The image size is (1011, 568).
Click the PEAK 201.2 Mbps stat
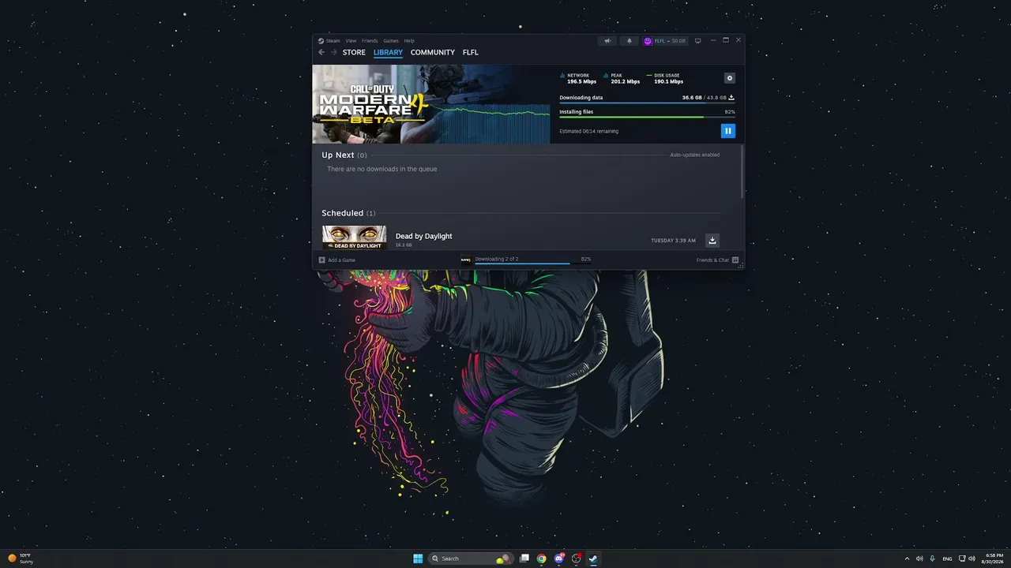[x=622, y=79]
